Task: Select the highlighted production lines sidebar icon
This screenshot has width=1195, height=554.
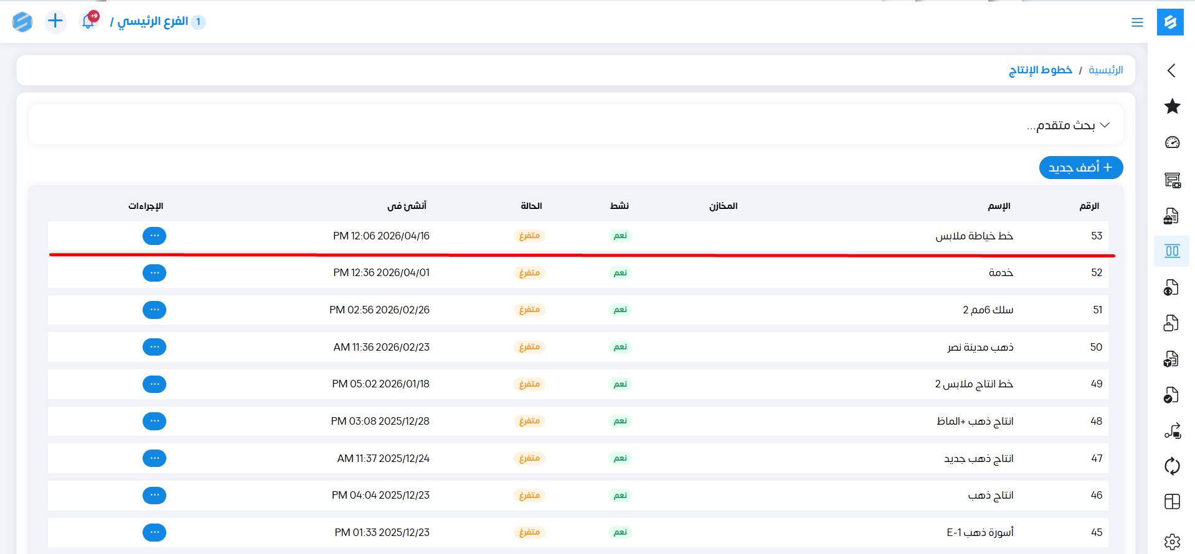Action: [1172, 251]
